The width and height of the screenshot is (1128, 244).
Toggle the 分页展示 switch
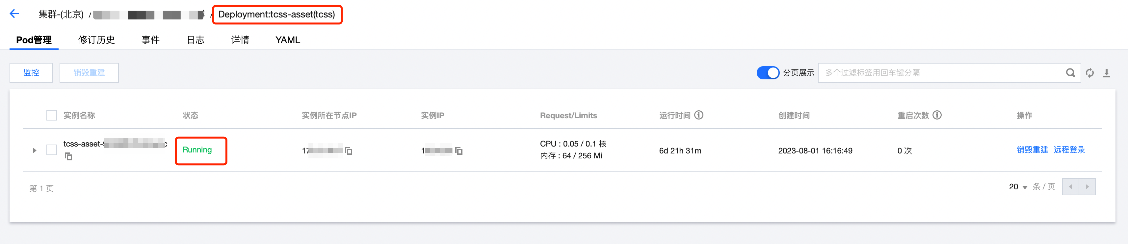pos(768,73)
